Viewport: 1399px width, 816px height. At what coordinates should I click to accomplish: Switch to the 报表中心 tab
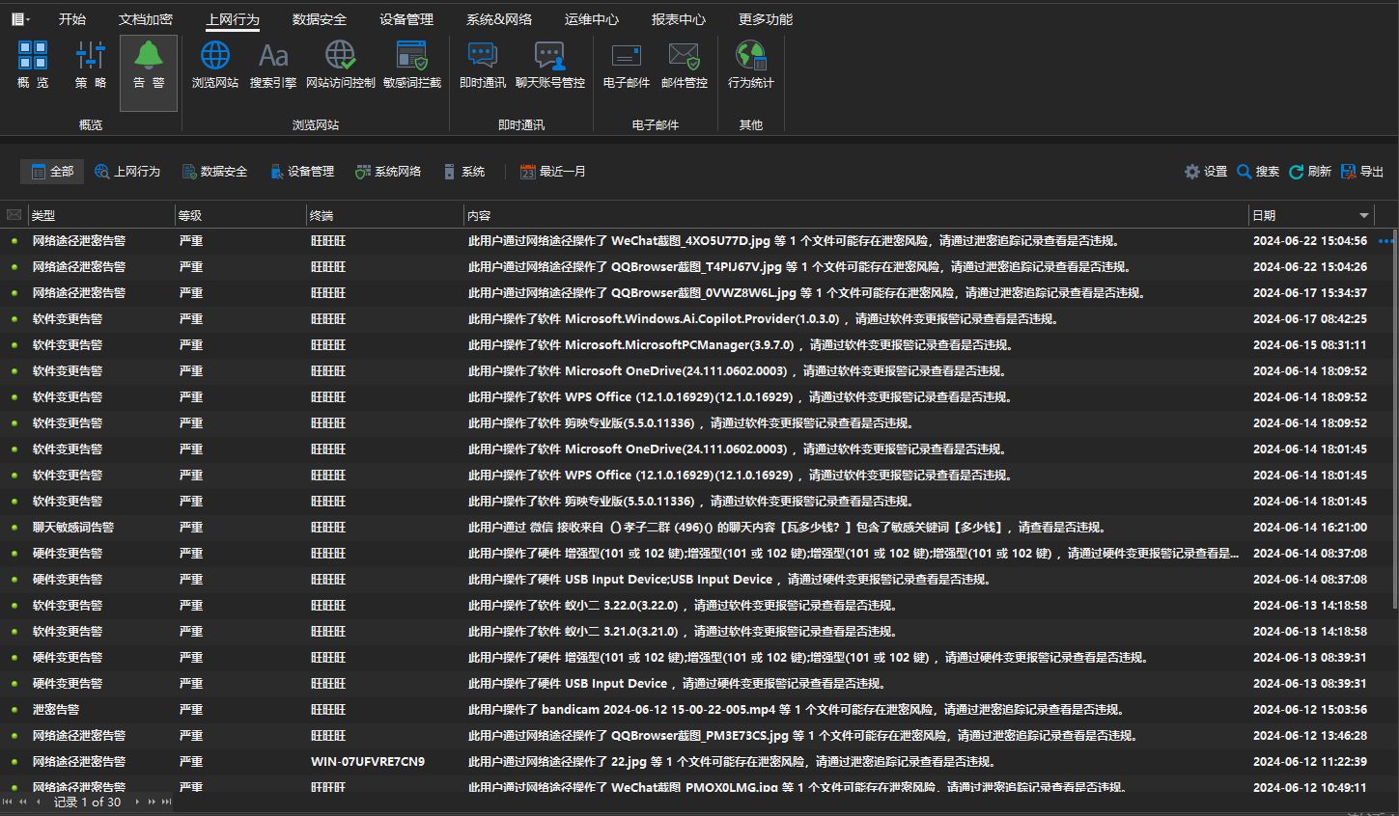pos(679,19)
